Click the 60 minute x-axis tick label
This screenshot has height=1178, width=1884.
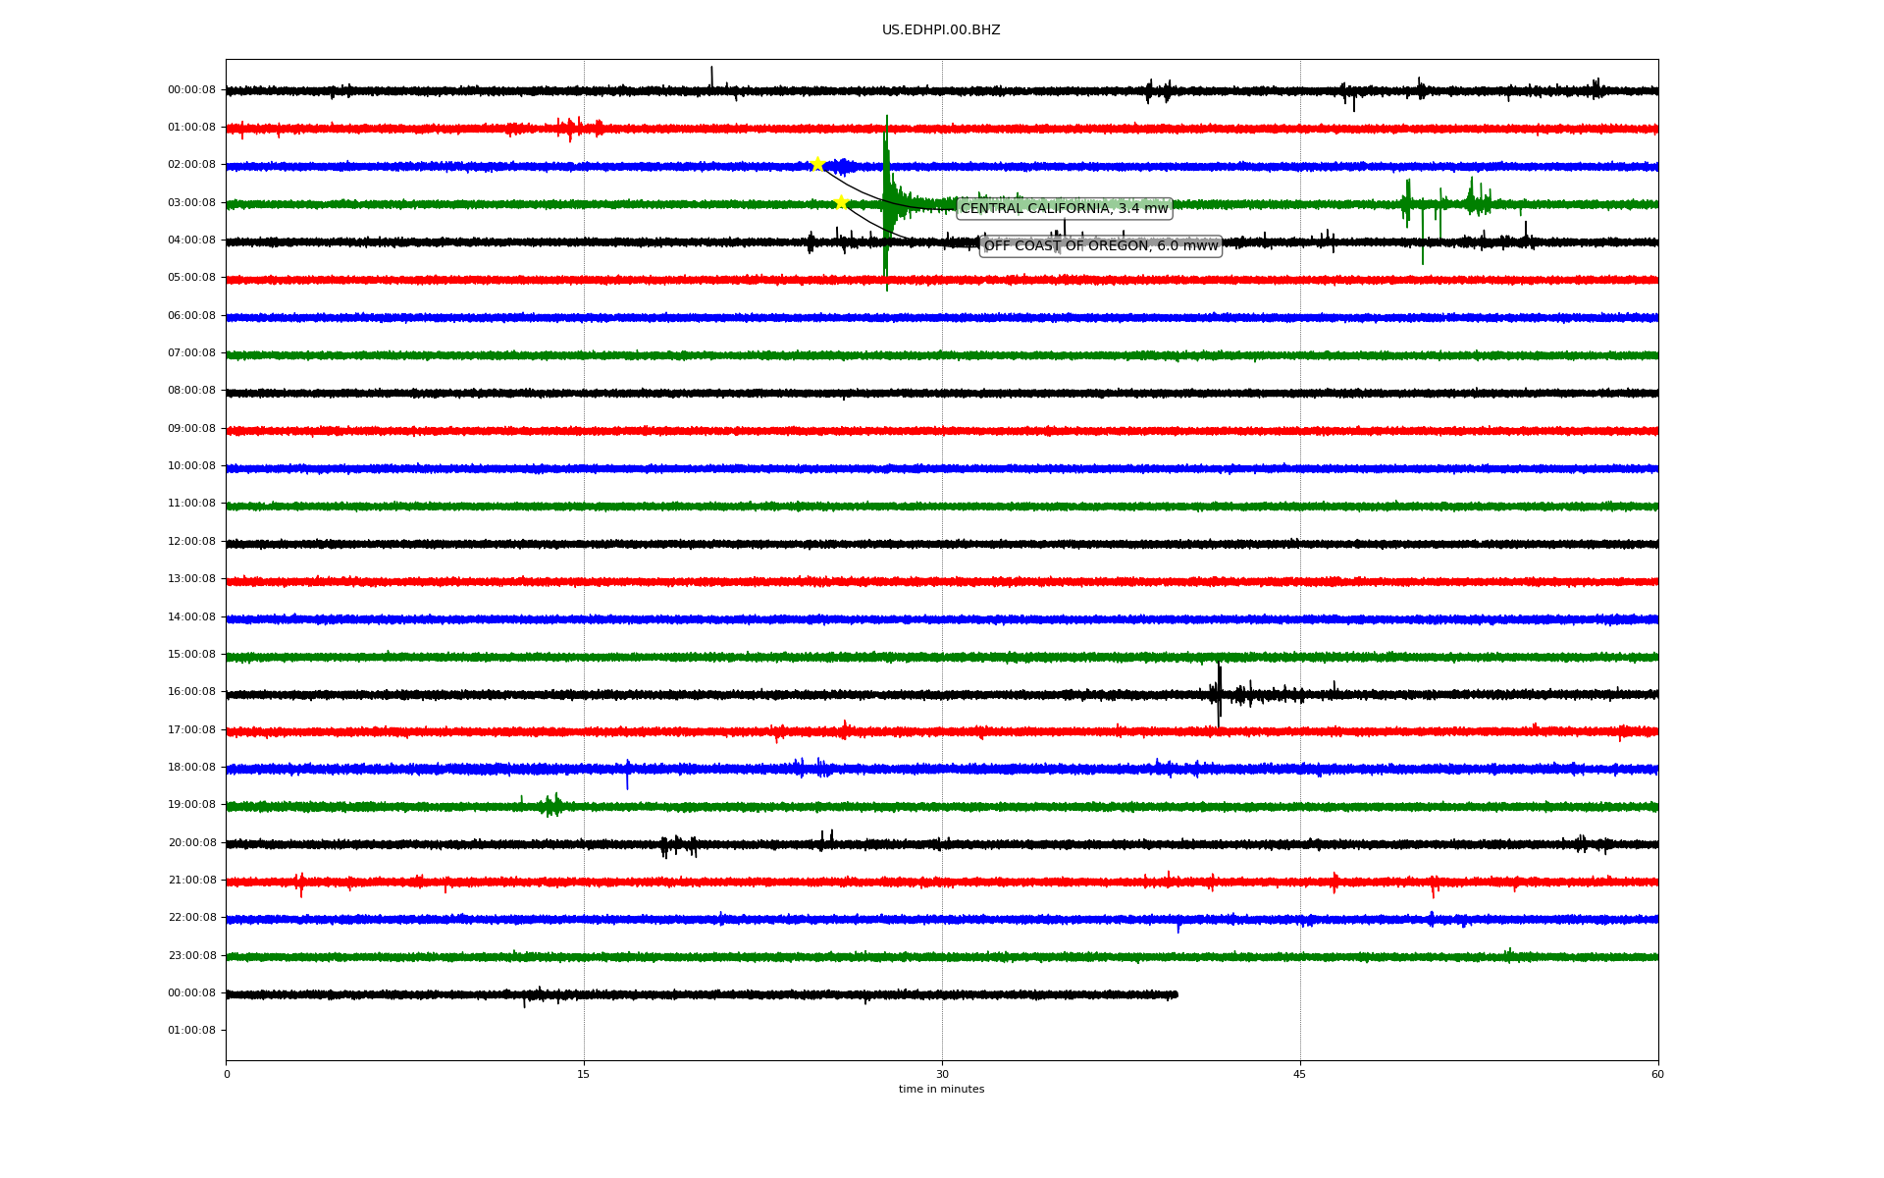pyautogui.click(x=1657, y=1074)
